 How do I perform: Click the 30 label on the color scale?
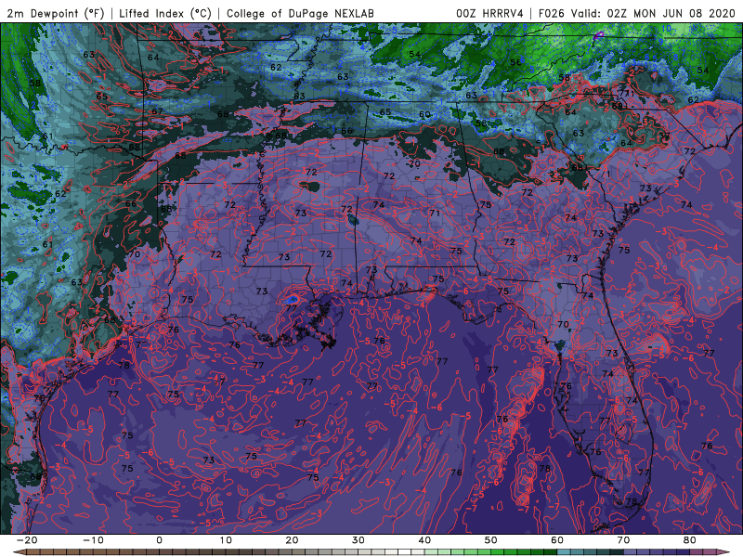click(358, 540)
